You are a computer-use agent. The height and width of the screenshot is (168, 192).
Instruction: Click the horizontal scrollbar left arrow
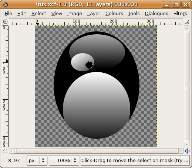coord(11,151)
